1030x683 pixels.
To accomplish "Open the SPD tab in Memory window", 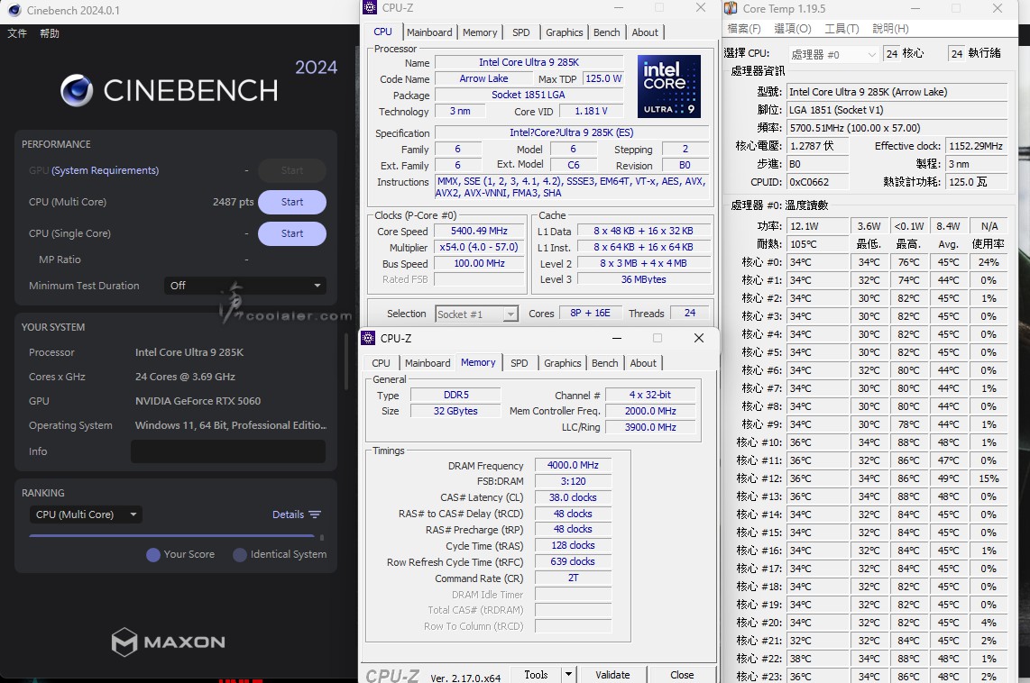I will pyautogui.click(x=519, y=363).
